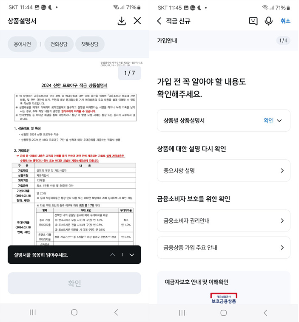This screenshot has height=322, width=299.
Task: Tap right phone's back navigation button
Action: (265, 313)
